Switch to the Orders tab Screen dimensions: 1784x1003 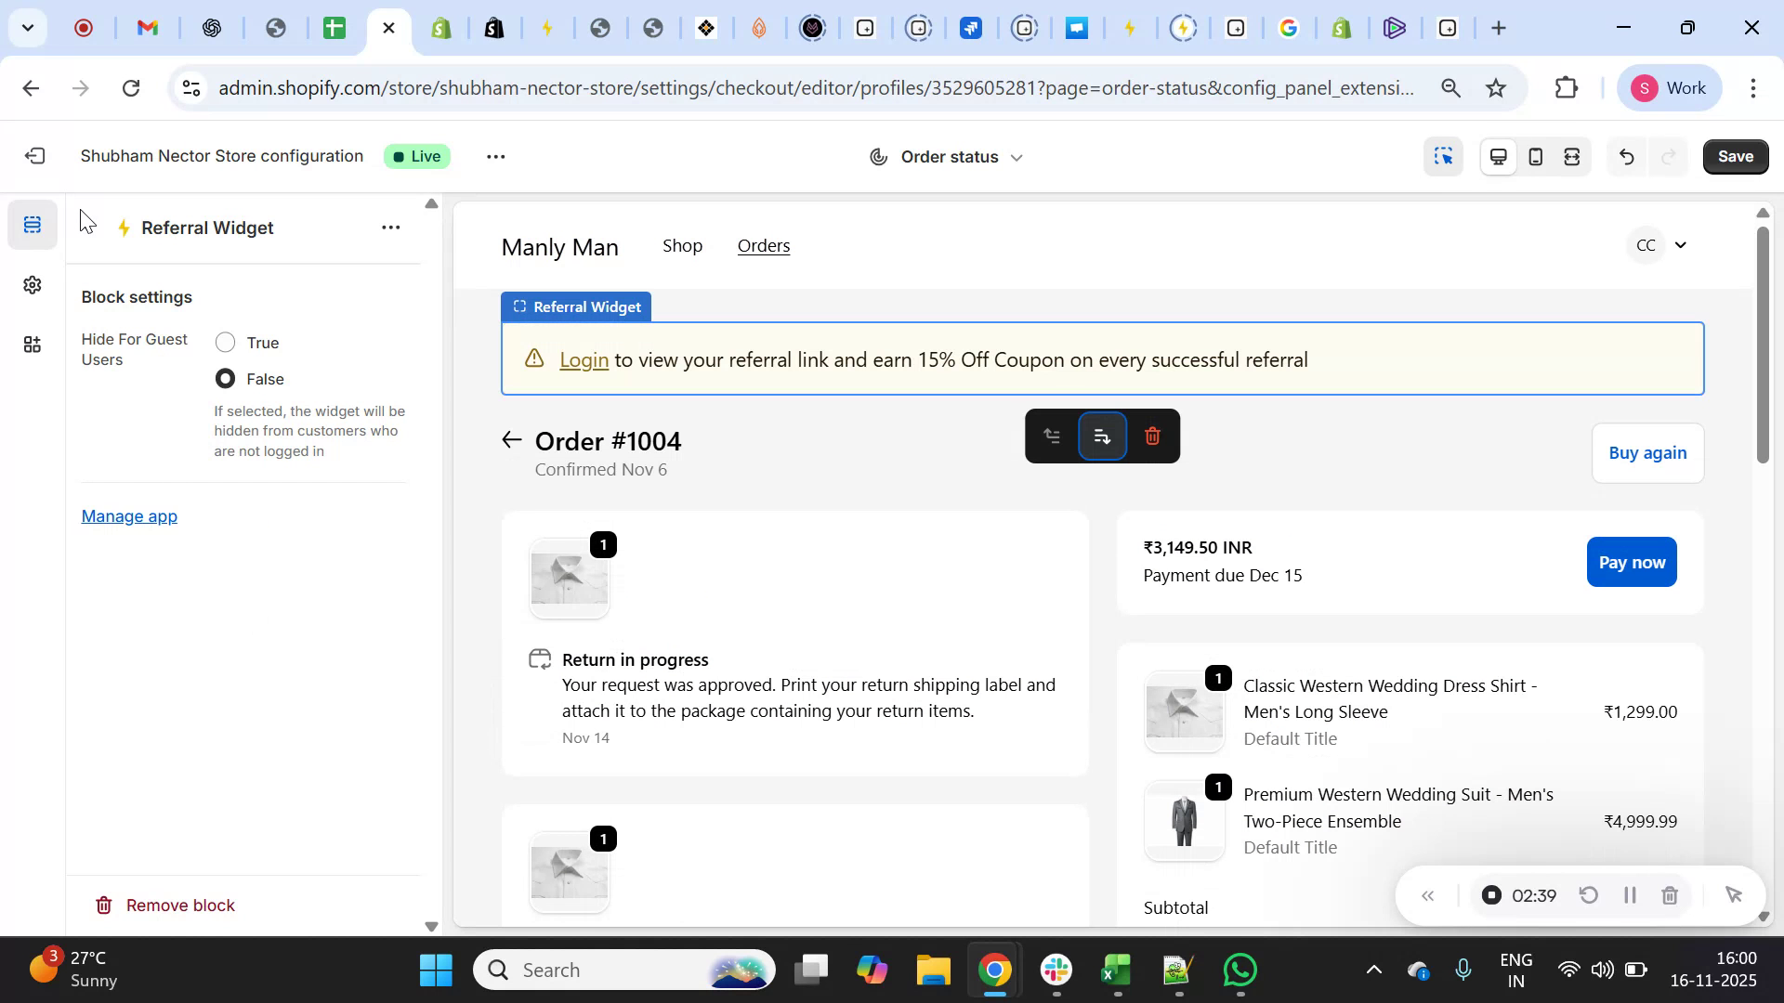[763, 245]
